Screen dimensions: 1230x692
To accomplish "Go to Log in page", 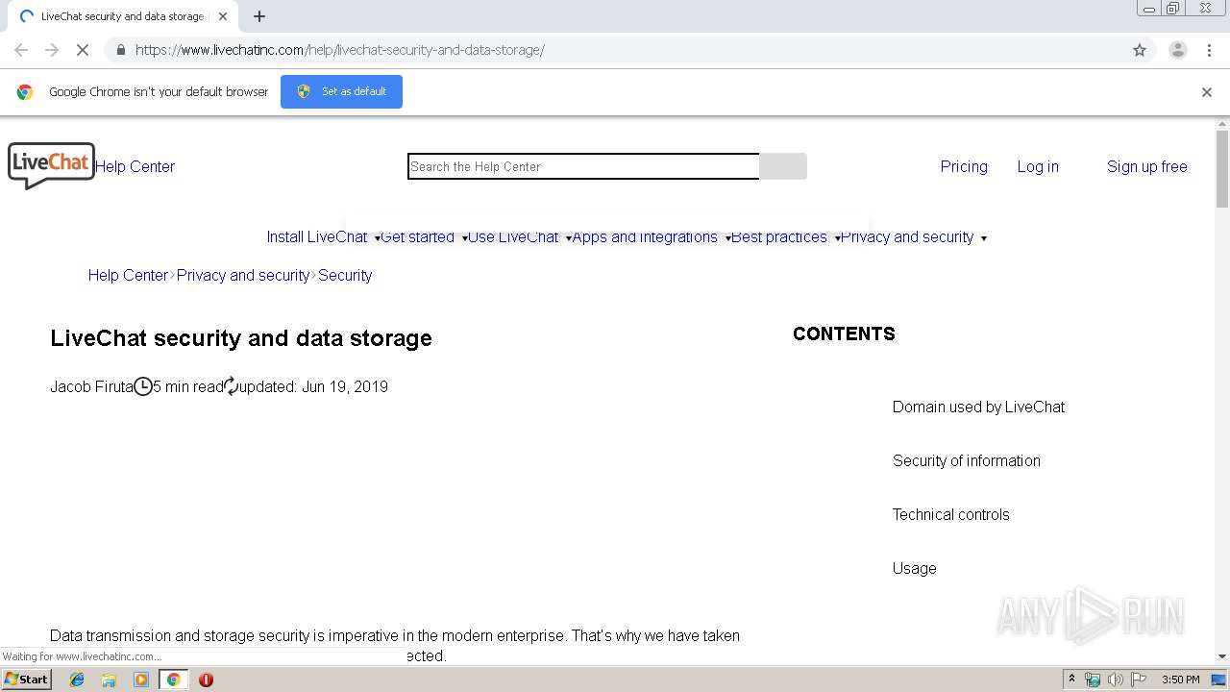I will pyautogui.click(x=1038, y=166).
